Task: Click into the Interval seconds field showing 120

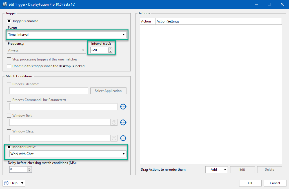Action: pyautogui.click(x=99, y=50)
